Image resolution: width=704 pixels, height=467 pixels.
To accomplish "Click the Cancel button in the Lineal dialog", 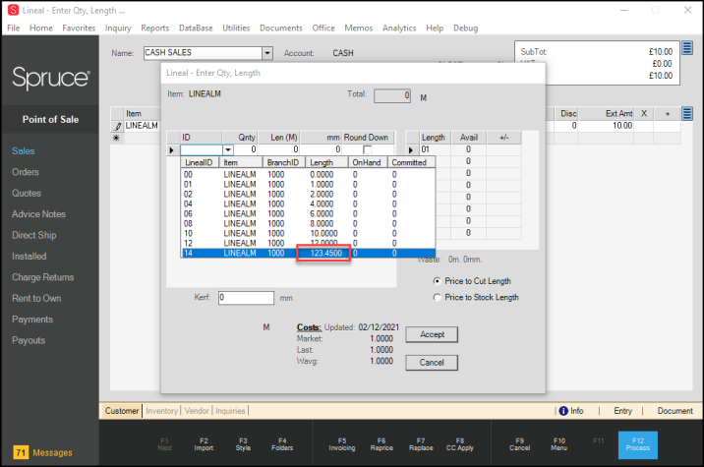I will (x=432, y=363).
